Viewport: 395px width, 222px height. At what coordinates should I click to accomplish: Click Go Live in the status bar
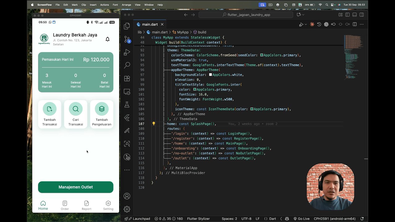tap(301, 219)
